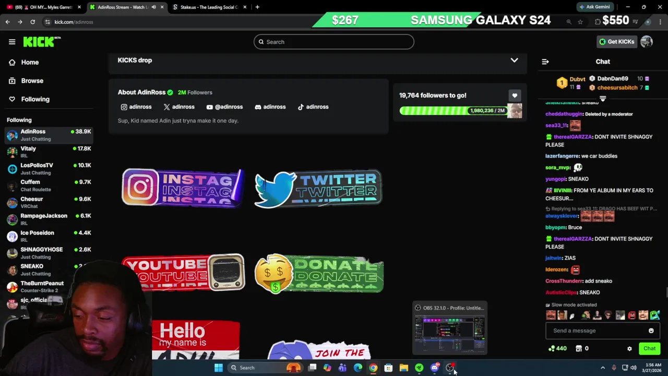This screenshot has height=376, width=668.
Task: Insert the green monster emote
Action: 655,315
